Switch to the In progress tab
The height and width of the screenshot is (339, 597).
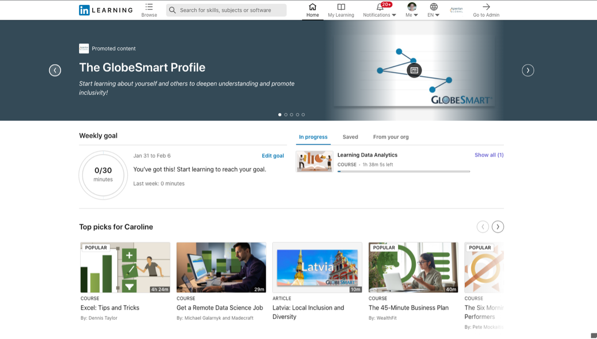click(313, 137)
